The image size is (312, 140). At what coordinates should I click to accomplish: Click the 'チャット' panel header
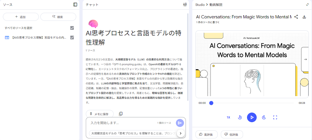[92, 5]
